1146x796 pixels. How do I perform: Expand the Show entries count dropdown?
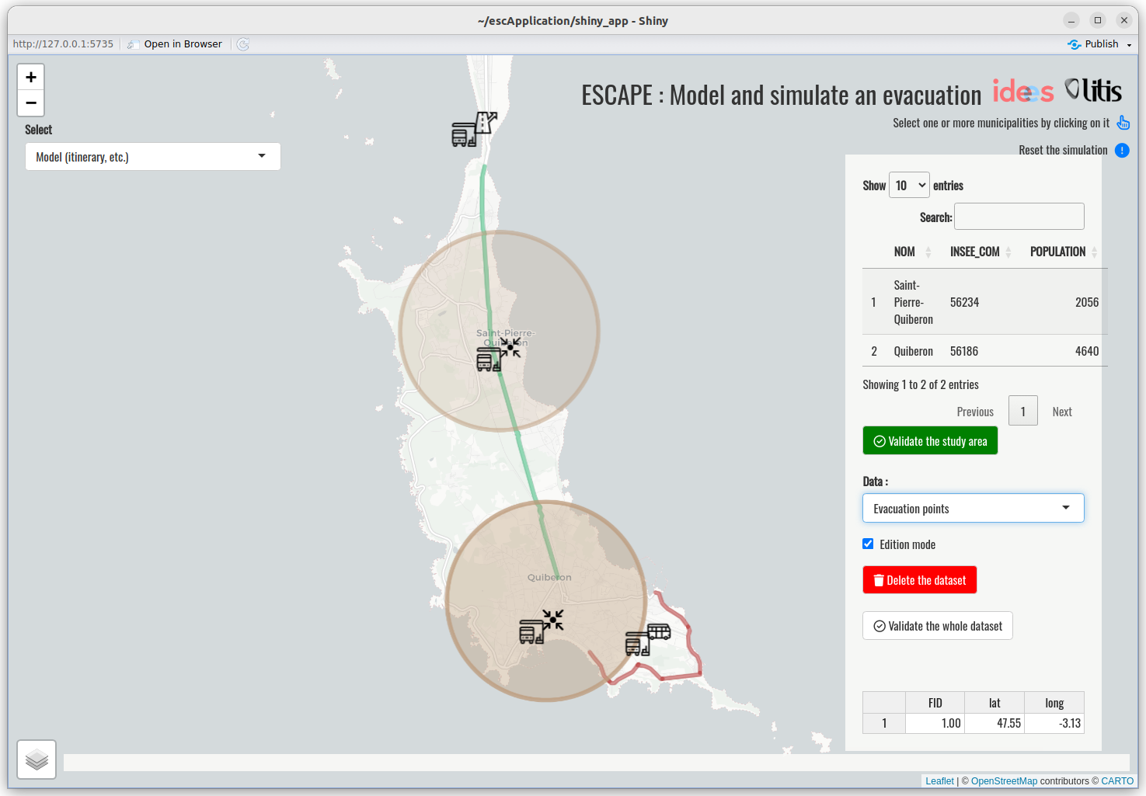pyautogui.click(x=909, y=186)
